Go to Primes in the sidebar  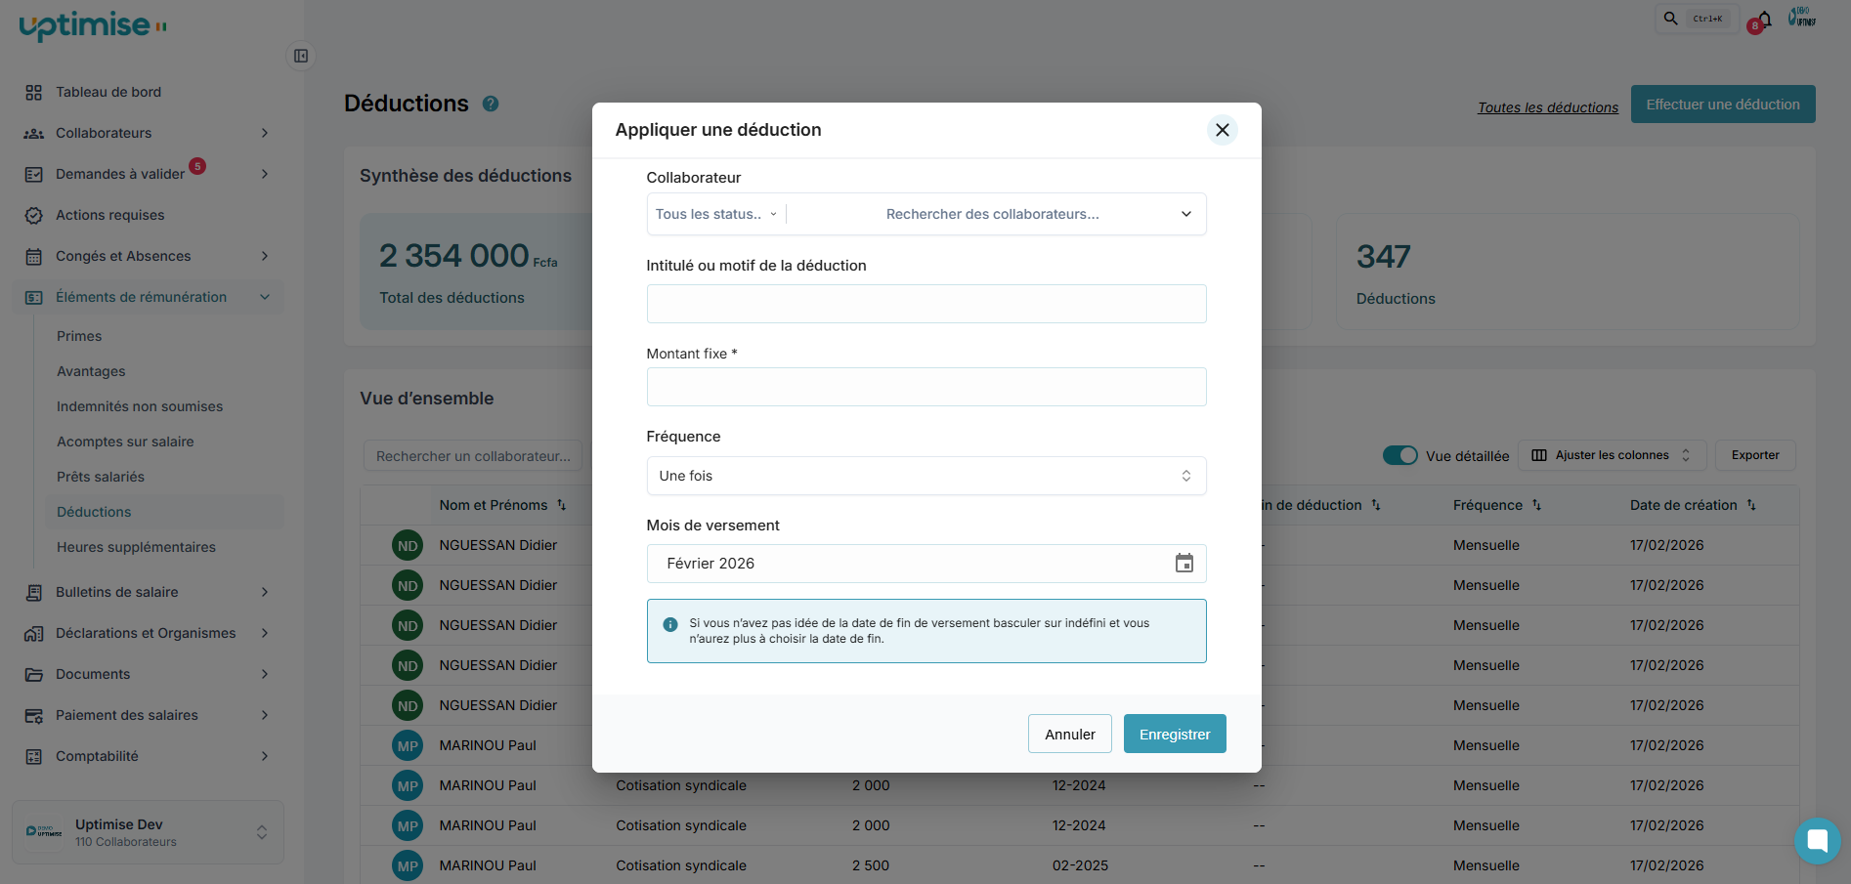click(x=79, y=336)
